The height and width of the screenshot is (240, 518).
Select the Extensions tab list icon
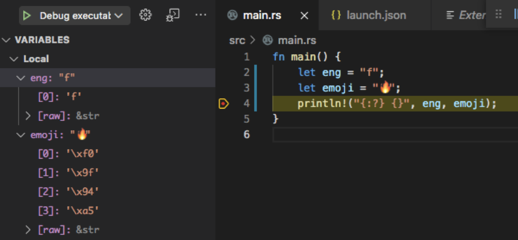tap(450, 15)
